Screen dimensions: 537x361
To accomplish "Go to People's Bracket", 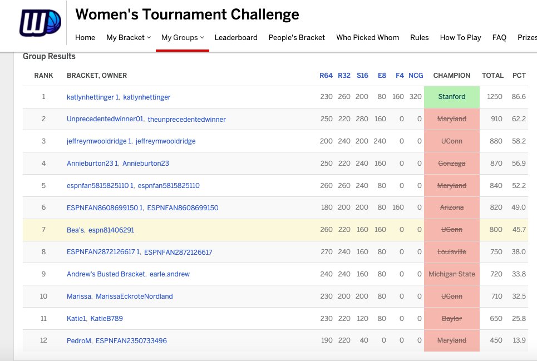I will (297, 38).
